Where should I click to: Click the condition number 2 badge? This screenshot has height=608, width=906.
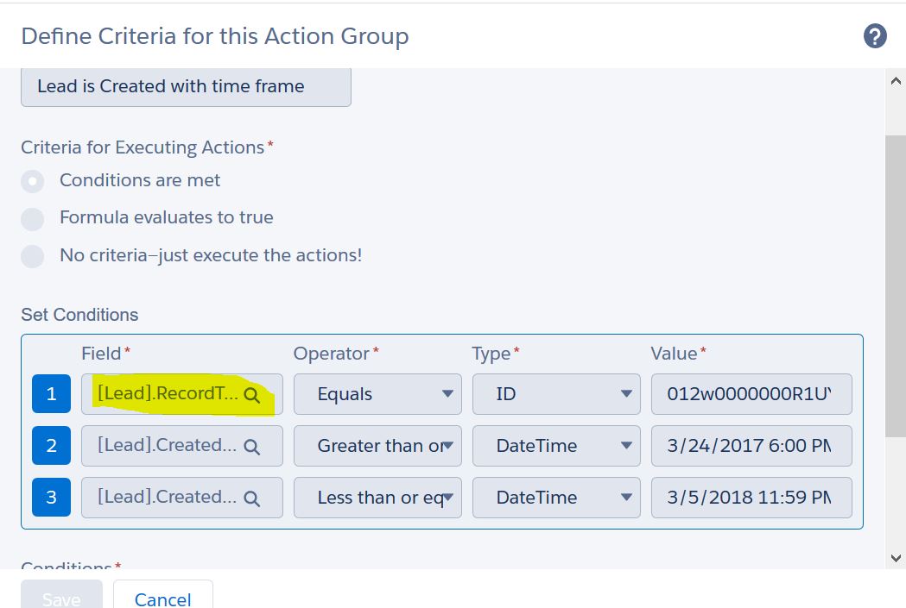(x=52, y=446)
